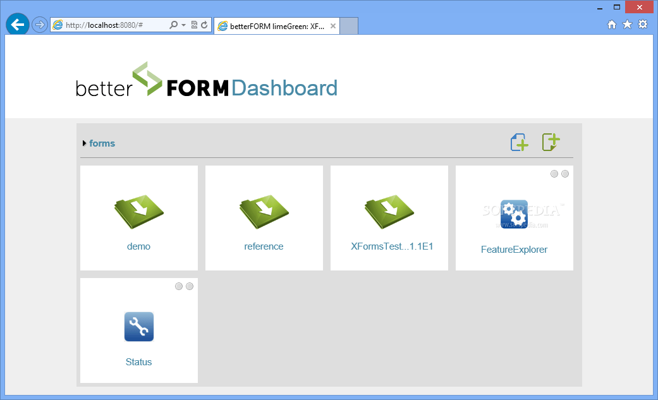Screen dimensions: 658x400
Task: Click second gray circle on FeatureExplorer tile
Action: click(x=565, y=174)
